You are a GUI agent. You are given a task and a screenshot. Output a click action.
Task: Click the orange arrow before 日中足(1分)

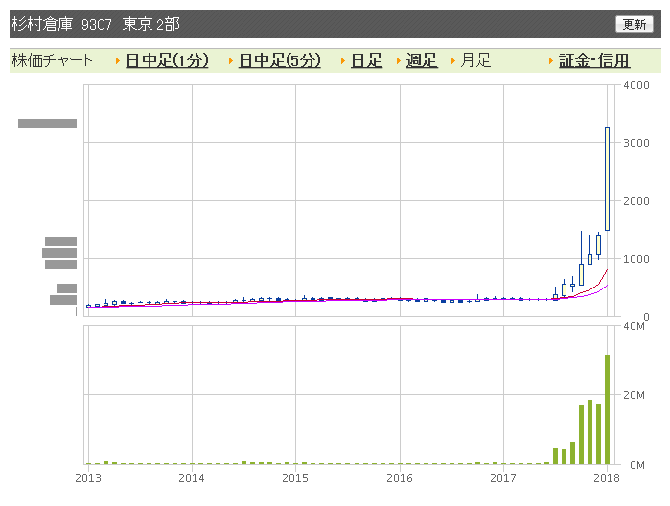(x=118, y=60)
